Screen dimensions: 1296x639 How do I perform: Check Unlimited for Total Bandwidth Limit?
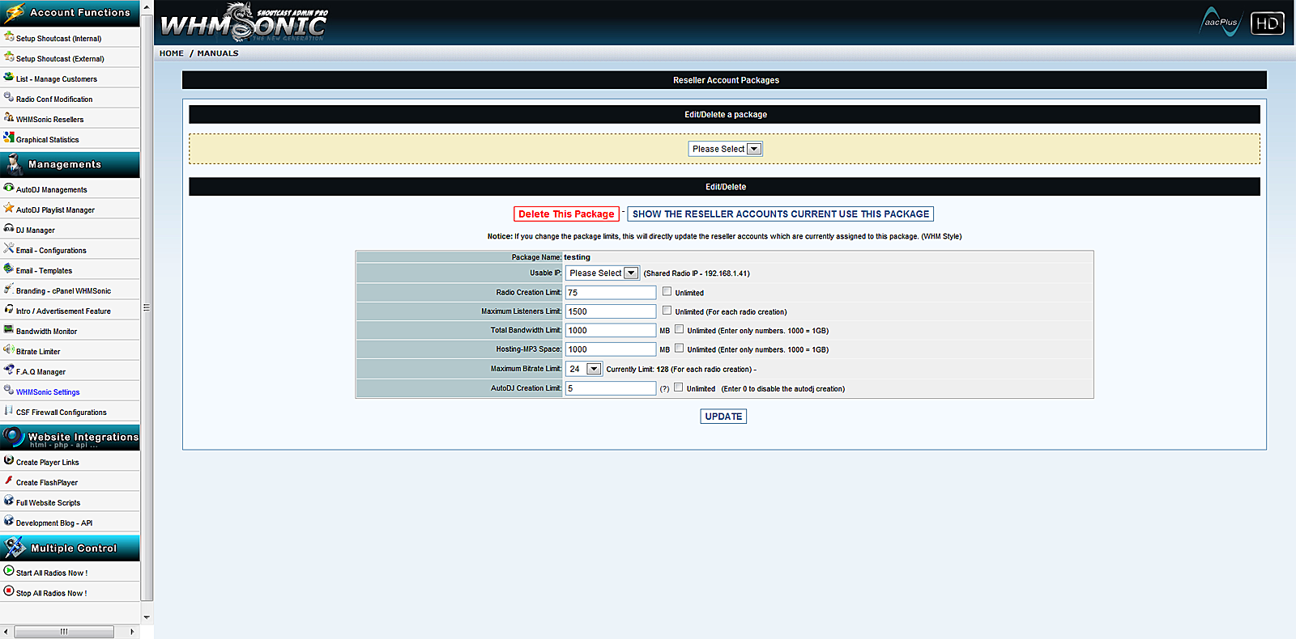(x=679, y=329)
